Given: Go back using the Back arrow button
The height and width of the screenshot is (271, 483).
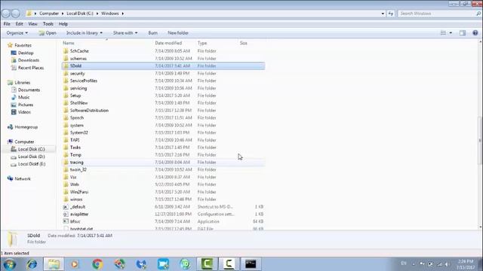Looking at the screenshot, I should [6, 14].
